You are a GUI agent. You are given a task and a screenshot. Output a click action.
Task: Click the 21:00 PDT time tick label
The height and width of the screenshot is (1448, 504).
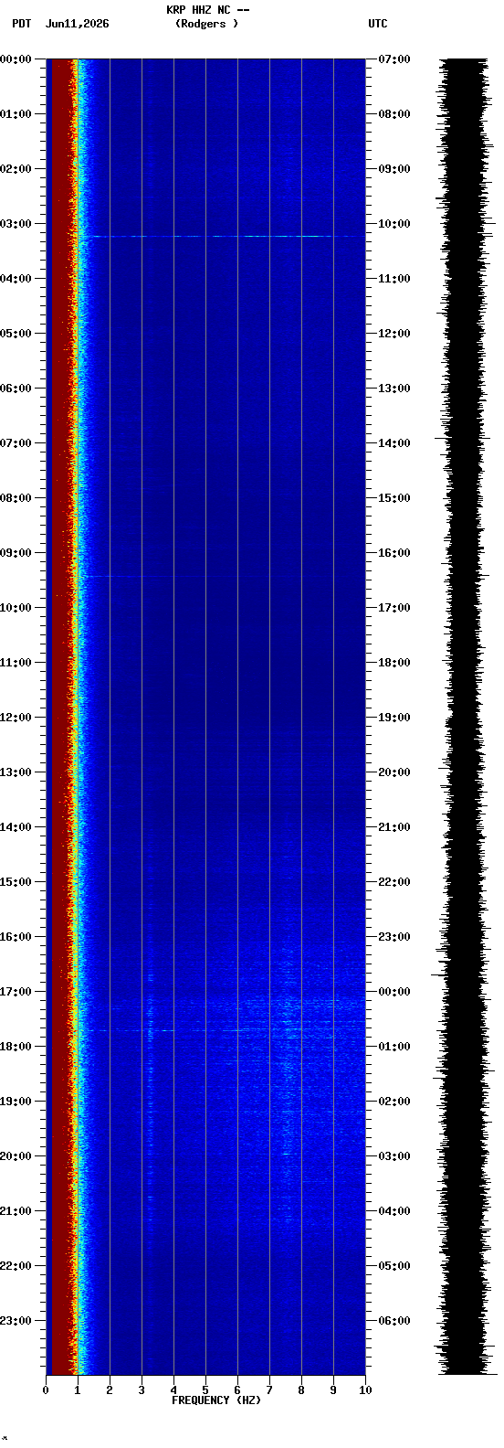(x=16, y=1211)
